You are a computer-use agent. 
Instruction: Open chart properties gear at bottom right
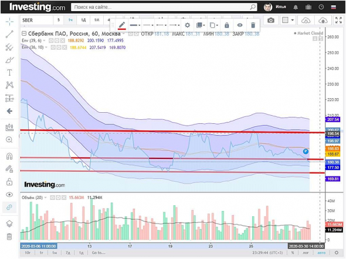(336, 253)
